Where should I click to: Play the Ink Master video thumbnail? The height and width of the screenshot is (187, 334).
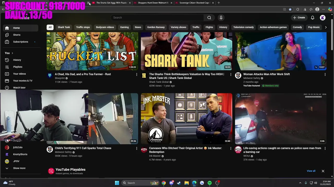187,119
